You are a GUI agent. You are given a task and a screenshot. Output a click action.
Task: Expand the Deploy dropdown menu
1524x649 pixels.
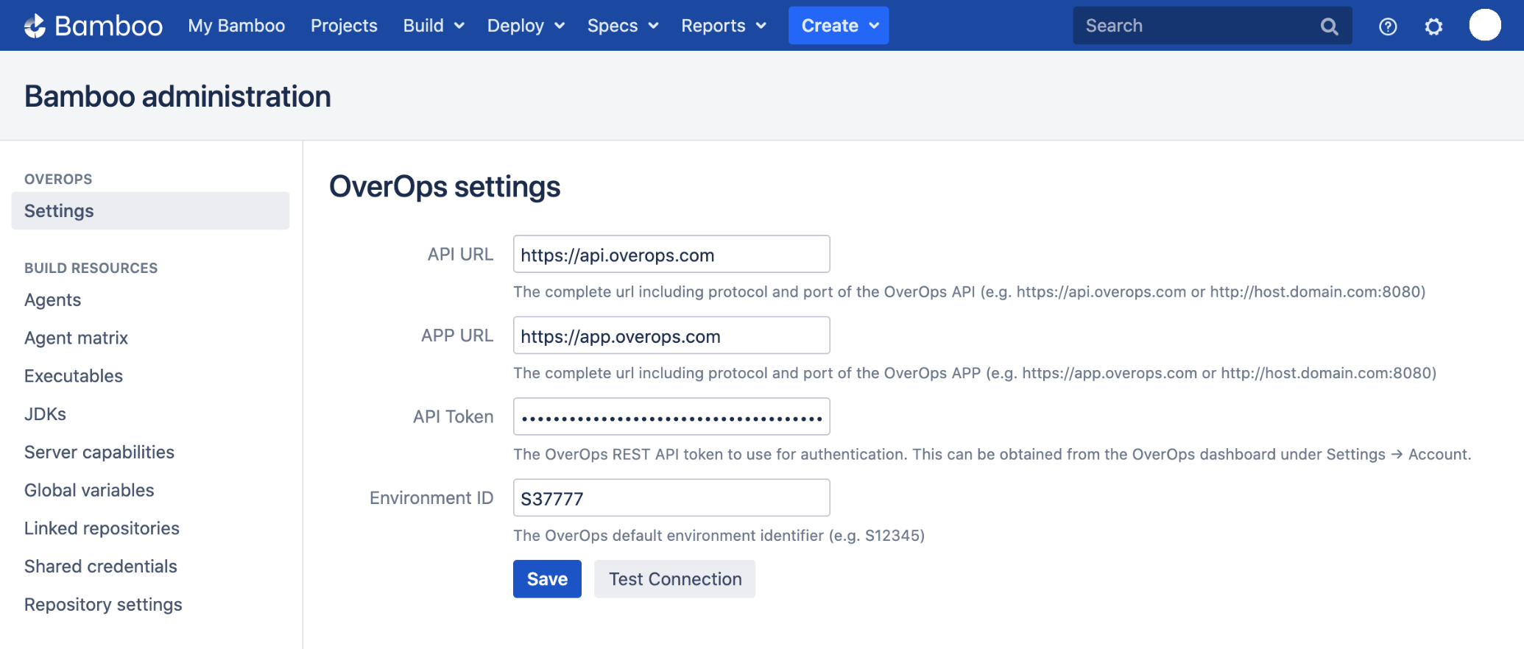(526, 26)
